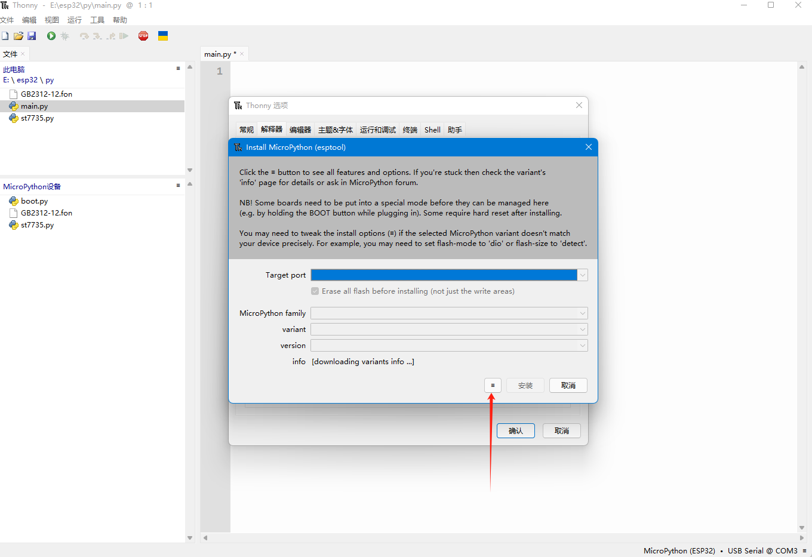Screen dimensions: 812x557
Task: Close the main.py editor tab
Action: coord(242,54)
